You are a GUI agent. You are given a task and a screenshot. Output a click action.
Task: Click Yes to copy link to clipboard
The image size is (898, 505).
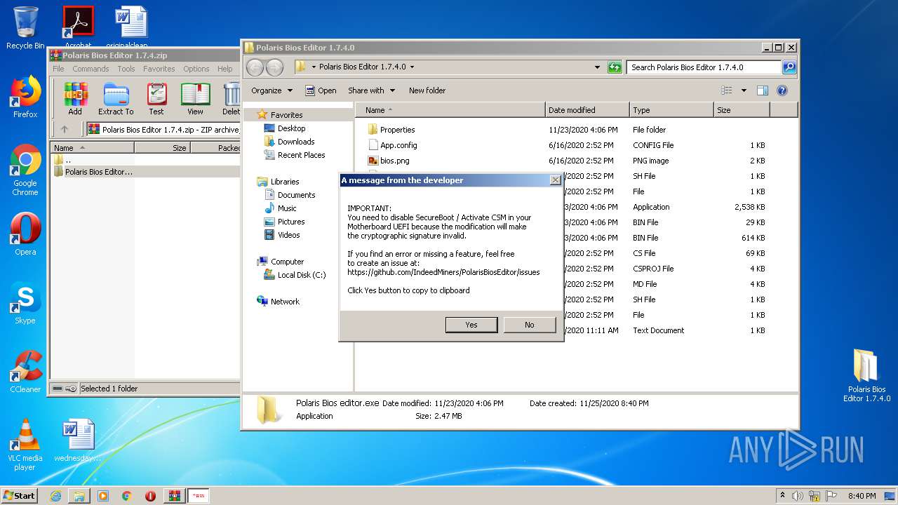click(x=471, y=325)
